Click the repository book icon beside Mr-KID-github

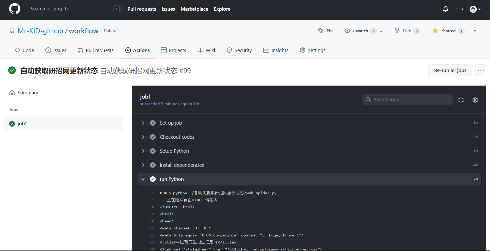click(x=12, y=30)
